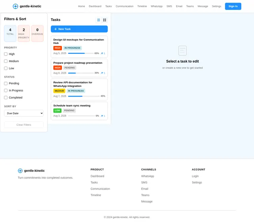
Task: Click the footer Dashboard link
Action: point(97,176)
